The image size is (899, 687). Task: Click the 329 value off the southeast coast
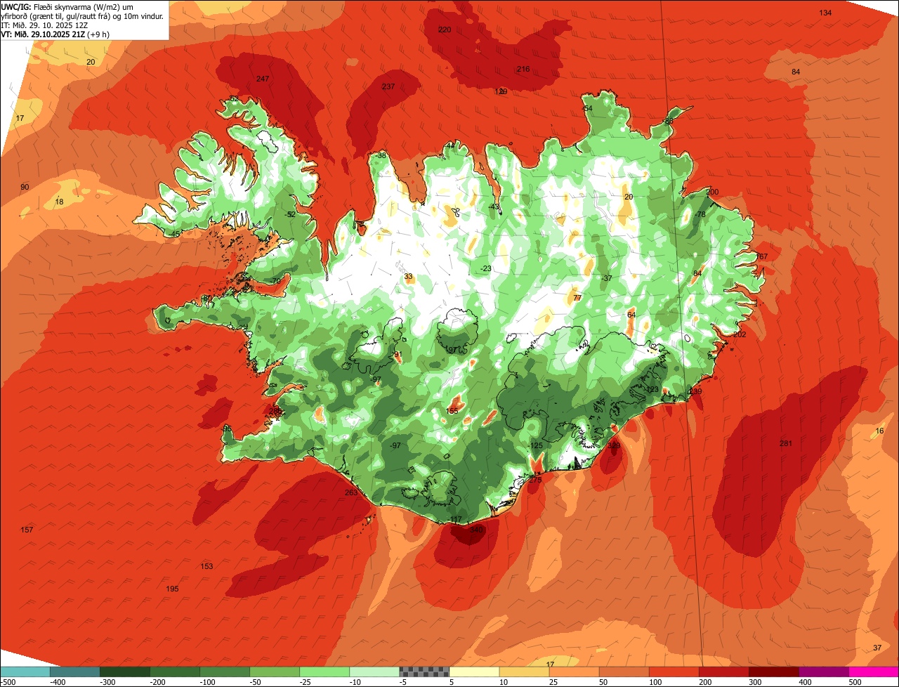click(x=614, y=445)
